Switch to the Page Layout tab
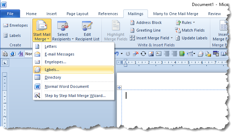Screen dimensions: 236x136 point(77,14)
